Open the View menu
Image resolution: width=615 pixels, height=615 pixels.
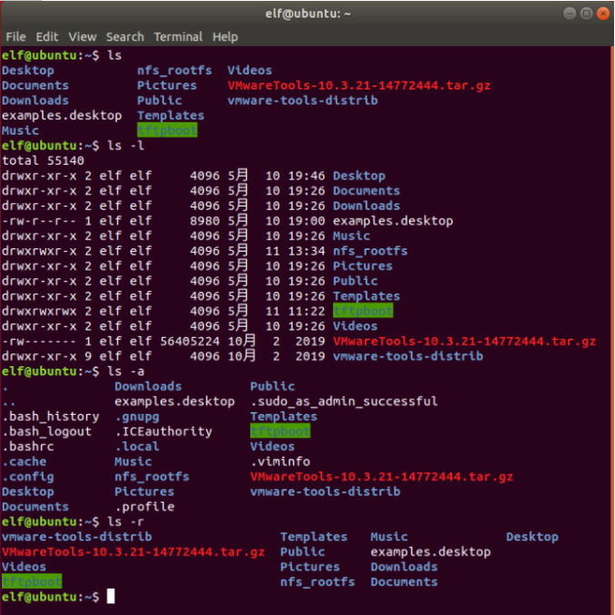pos(83,37)
